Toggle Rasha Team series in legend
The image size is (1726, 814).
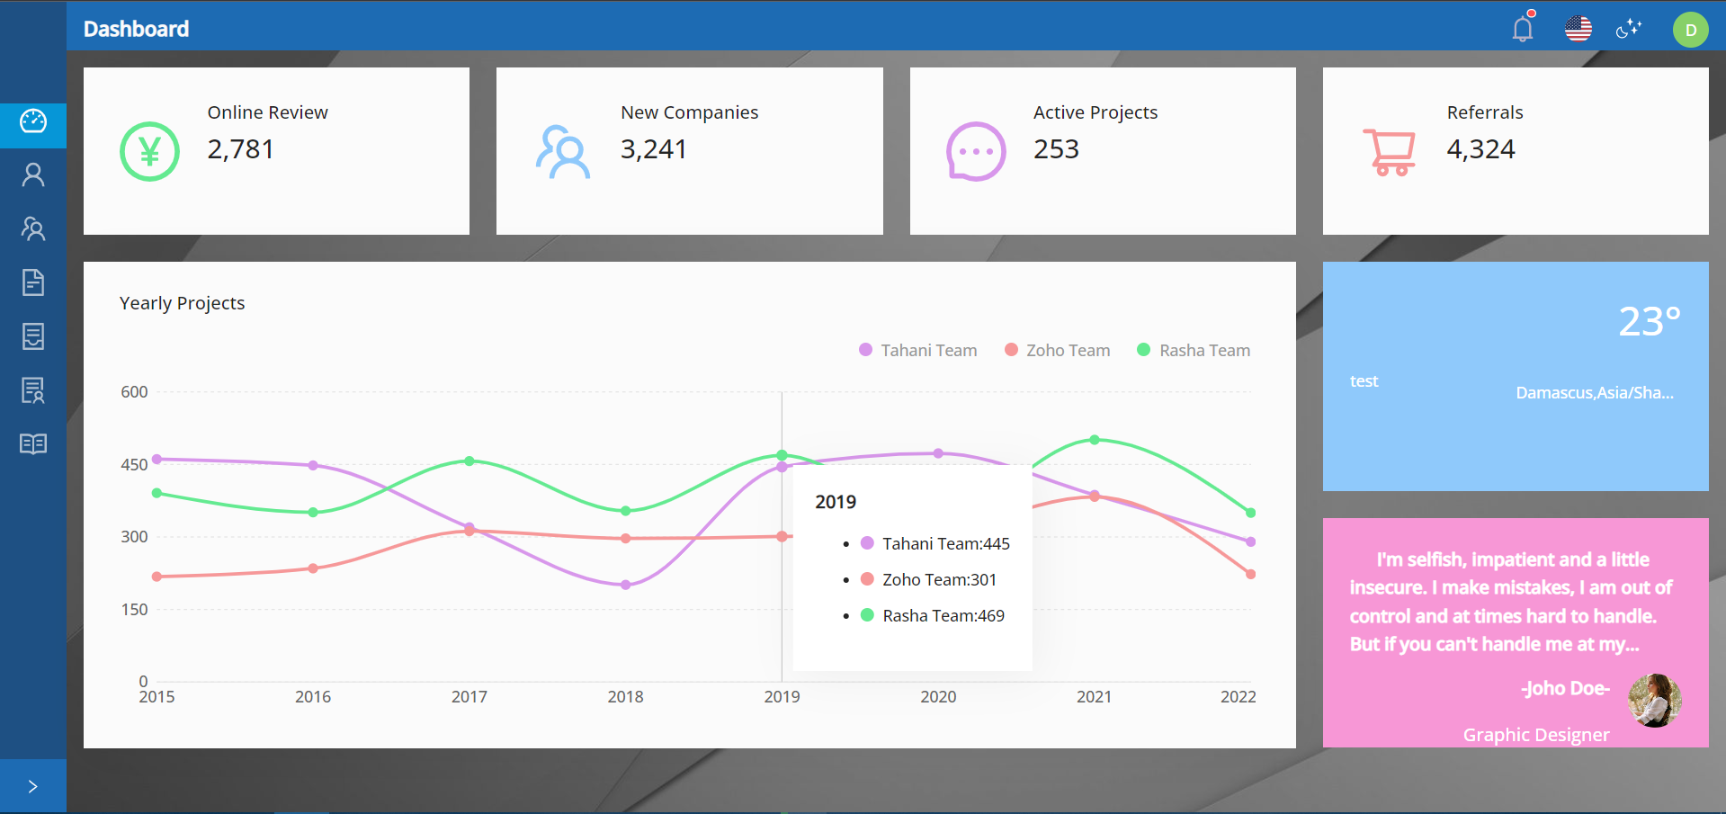pos(1194,350)
